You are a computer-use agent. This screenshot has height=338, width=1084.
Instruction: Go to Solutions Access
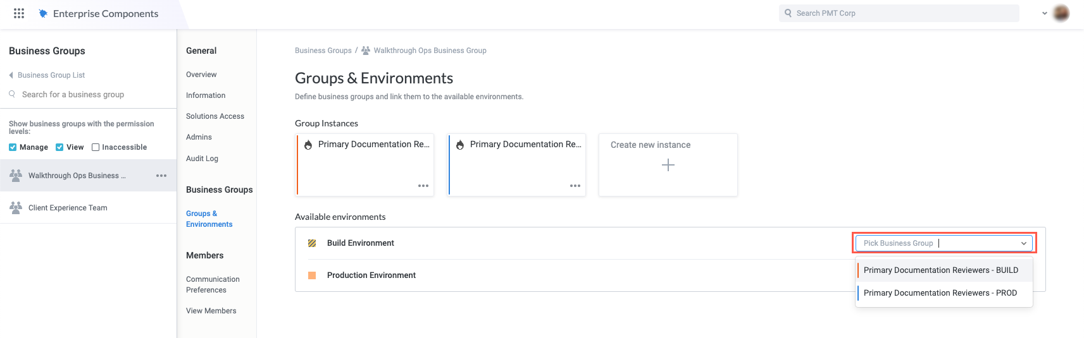215,116
